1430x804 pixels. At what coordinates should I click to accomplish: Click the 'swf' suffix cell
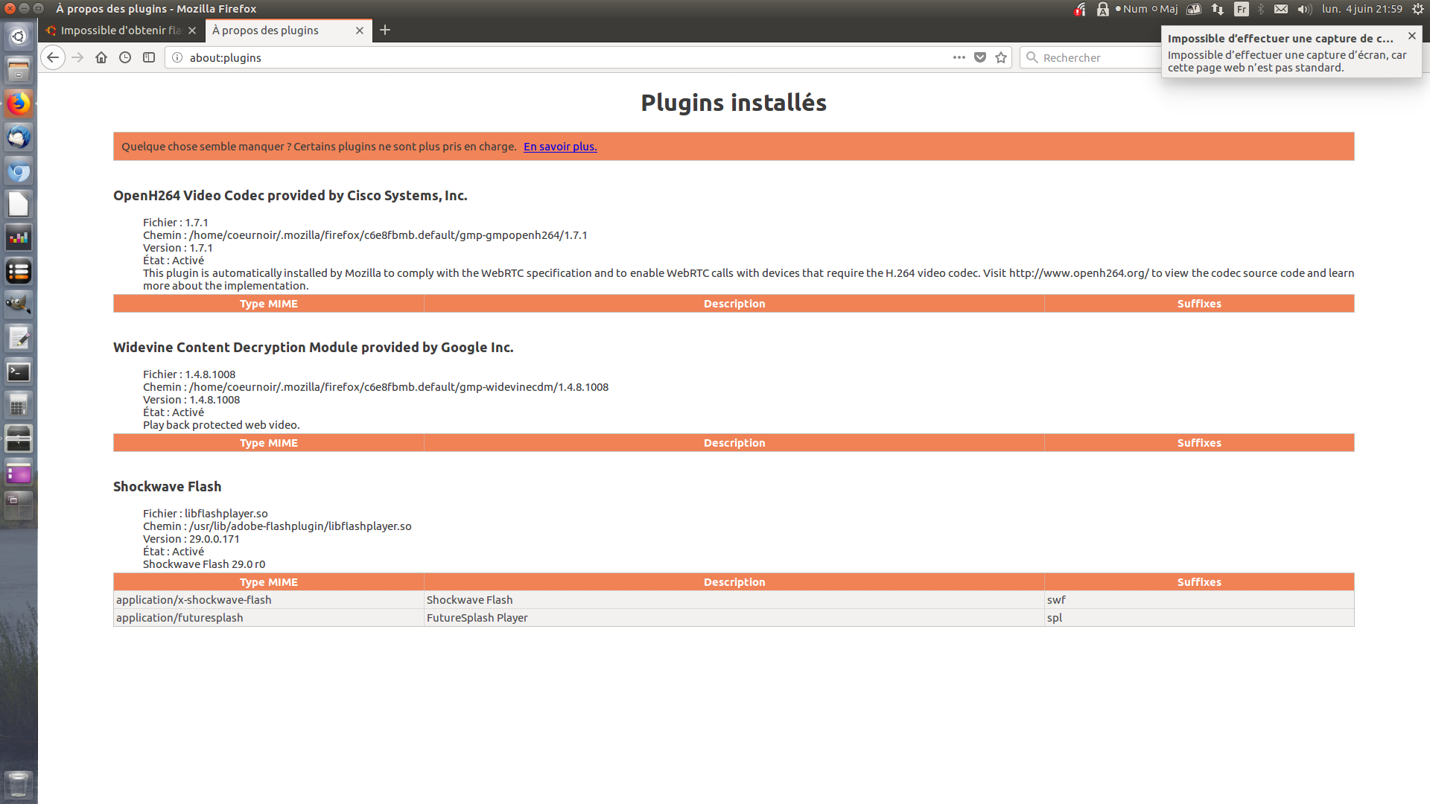[1199, 600]
